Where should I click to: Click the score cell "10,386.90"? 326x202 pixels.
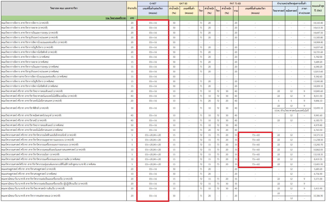pyautogui.click(x=318, y=196)
